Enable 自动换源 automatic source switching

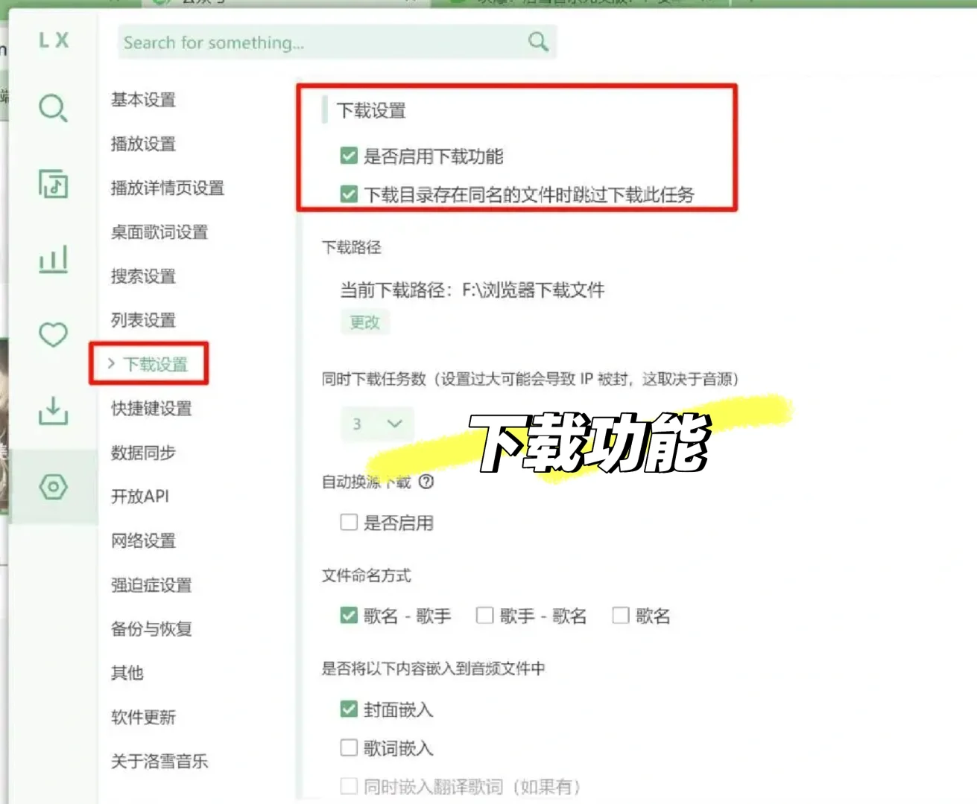tap(349, 522)
